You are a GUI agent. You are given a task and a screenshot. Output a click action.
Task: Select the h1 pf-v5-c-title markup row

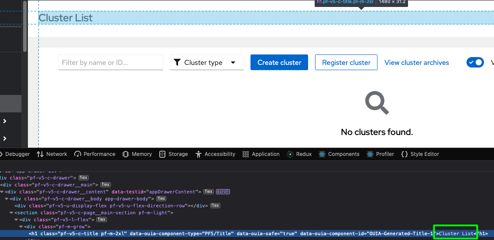click(247, 234)
